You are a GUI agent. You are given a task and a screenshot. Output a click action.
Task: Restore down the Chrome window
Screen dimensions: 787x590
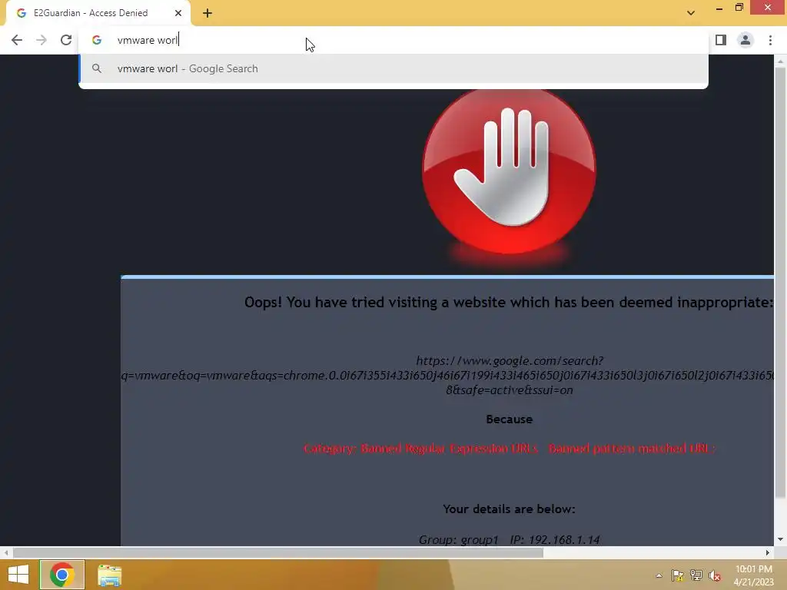(739, 8)
